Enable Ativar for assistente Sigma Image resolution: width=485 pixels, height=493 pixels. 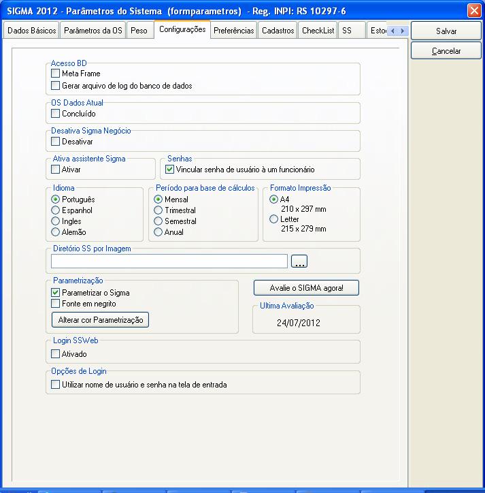[55, 169]
